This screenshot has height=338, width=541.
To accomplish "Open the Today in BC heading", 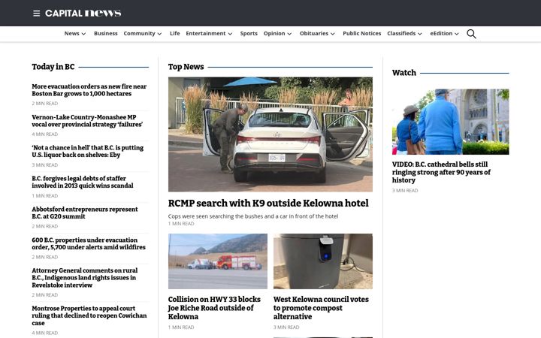I will point(53,67).
